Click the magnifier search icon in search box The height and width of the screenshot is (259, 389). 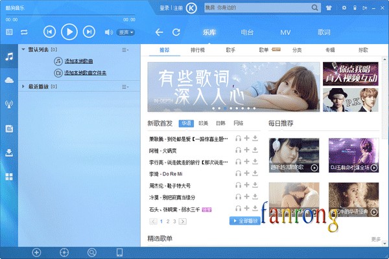coord(315,8)
